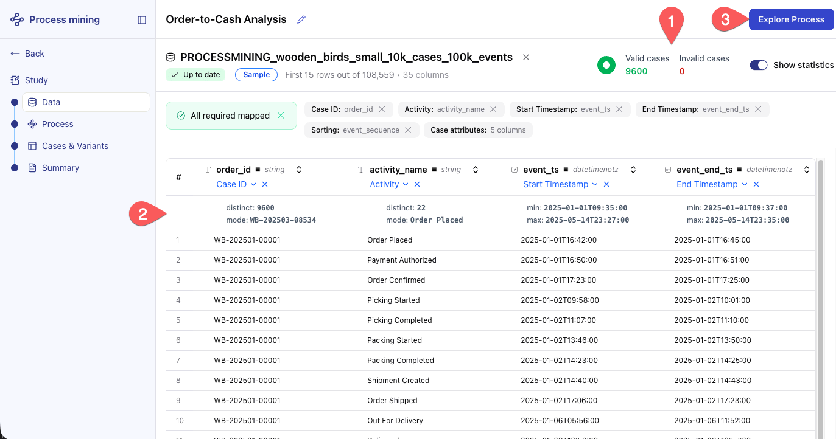Screen dimensions: 836x439
Task: Click the # column header
Action: 179,177
